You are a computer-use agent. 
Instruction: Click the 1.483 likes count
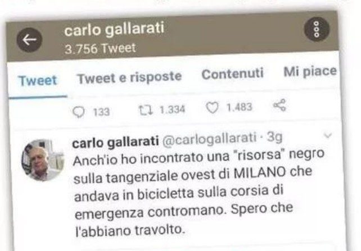click(x=240, y=107)
